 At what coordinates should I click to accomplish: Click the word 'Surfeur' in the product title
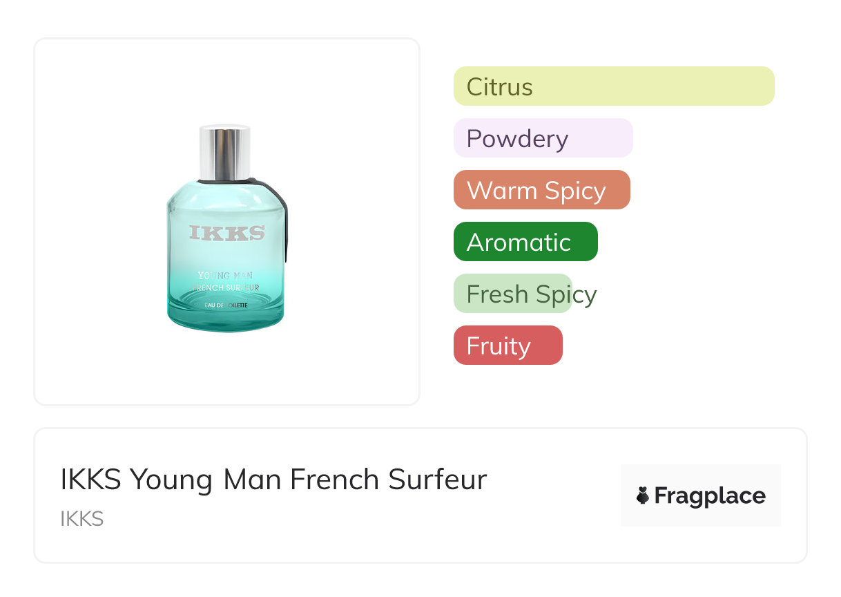[x=437, y=480]
